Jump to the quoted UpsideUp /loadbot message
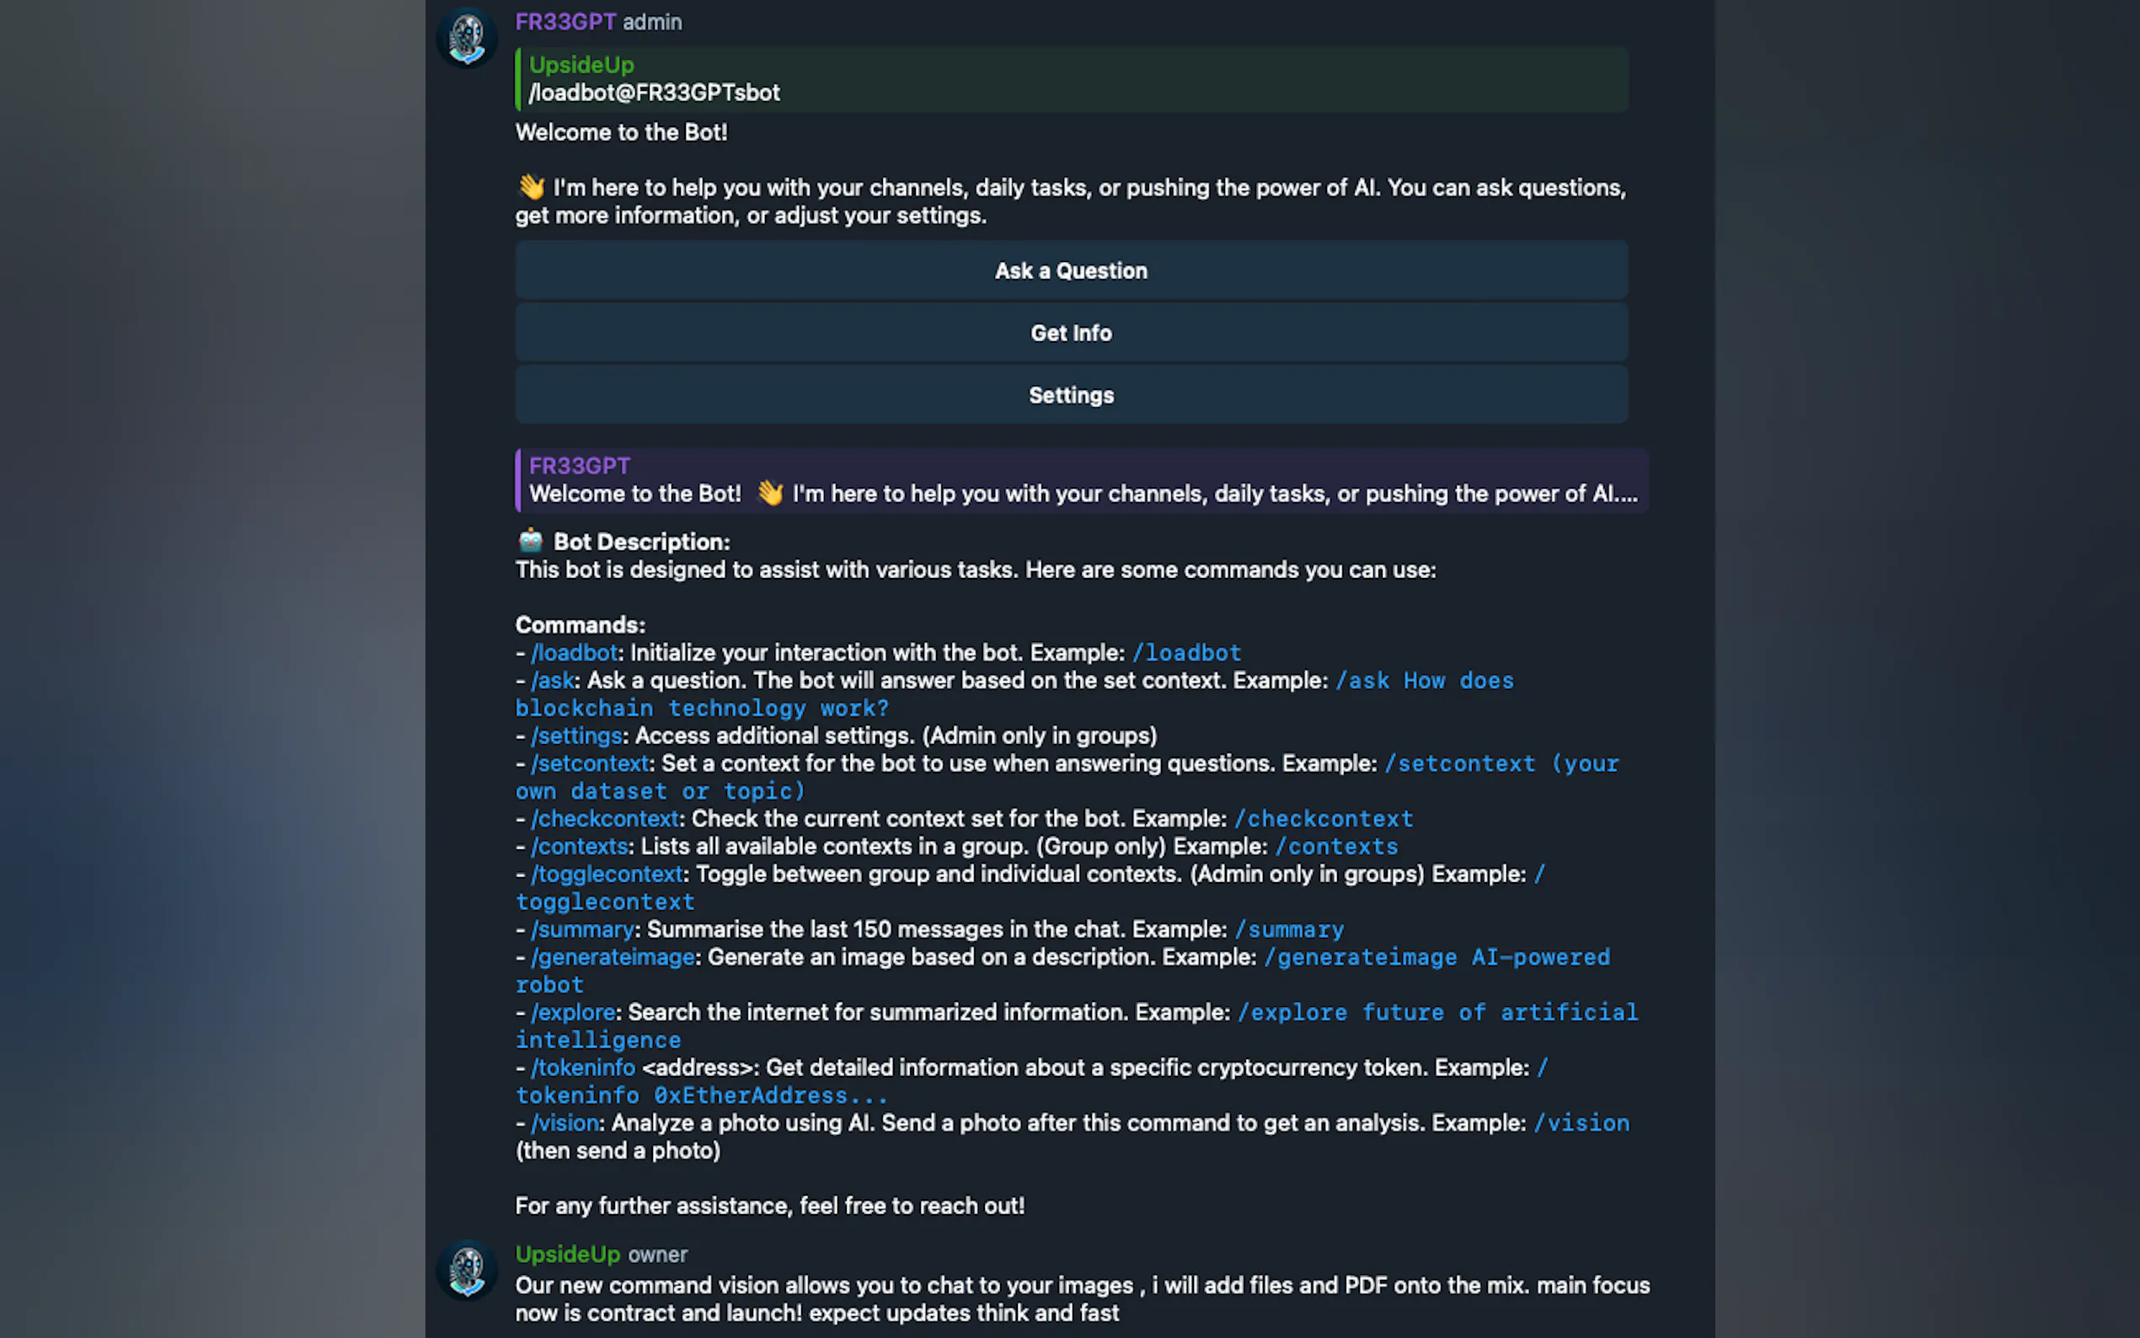Image resolution: width=2140 pixels, height=1338 pixels. coord(1071,78)
